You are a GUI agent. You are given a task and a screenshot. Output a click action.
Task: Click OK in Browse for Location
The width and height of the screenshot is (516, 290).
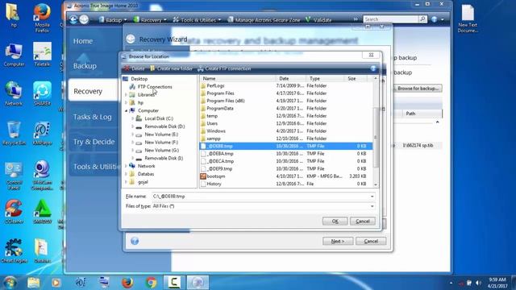335,222
